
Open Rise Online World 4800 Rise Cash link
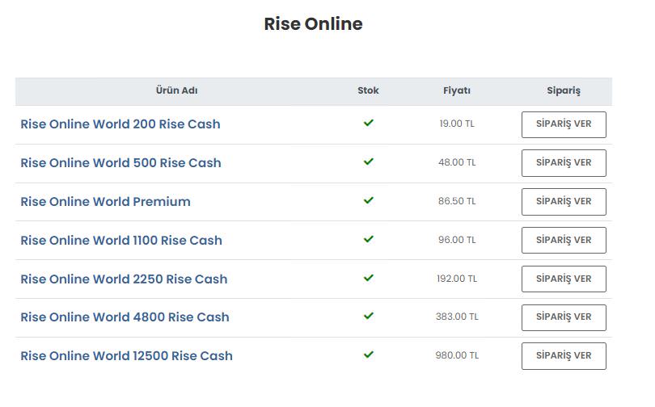(125, 317)
